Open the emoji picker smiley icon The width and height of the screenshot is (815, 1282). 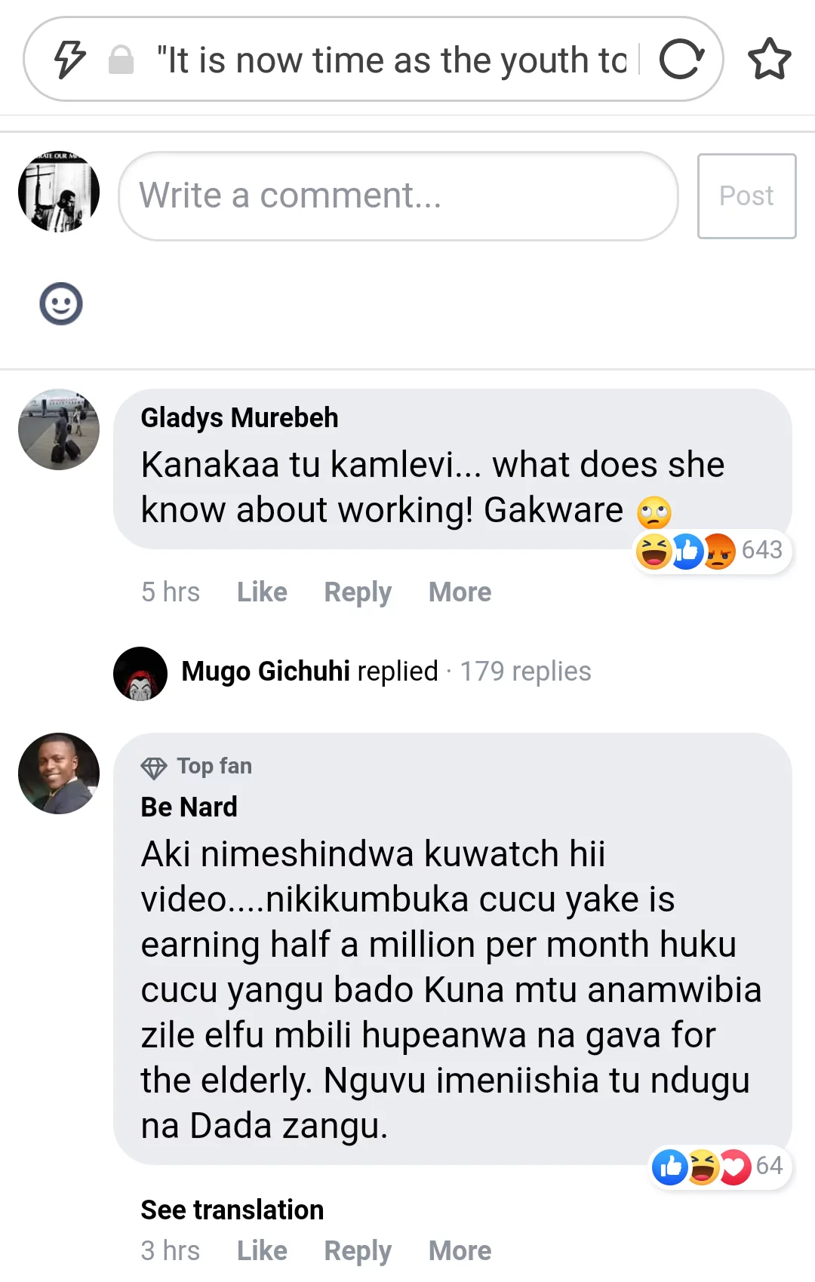[x=61, y=304]
